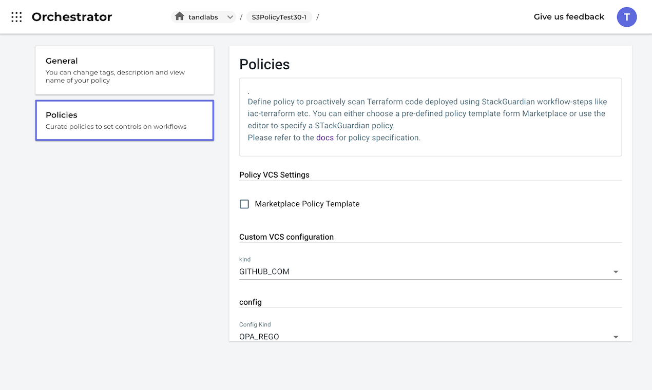Go to S3PolicyTest30-1 breadcrumb
Viewport: 652px width, 390px height.
[279, 17]
